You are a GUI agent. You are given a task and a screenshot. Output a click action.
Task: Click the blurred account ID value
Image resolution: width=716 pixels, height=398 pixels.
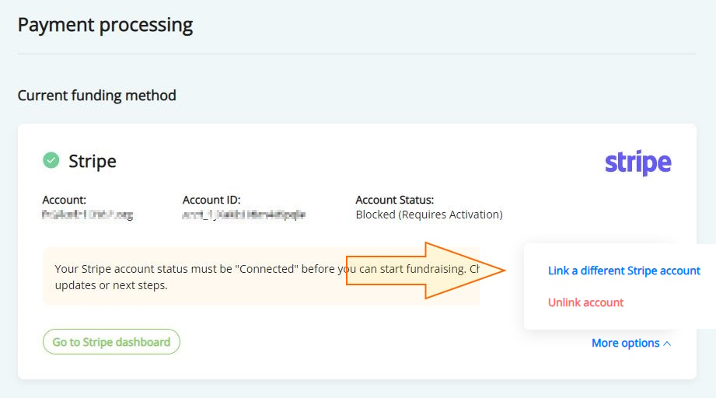244,215
